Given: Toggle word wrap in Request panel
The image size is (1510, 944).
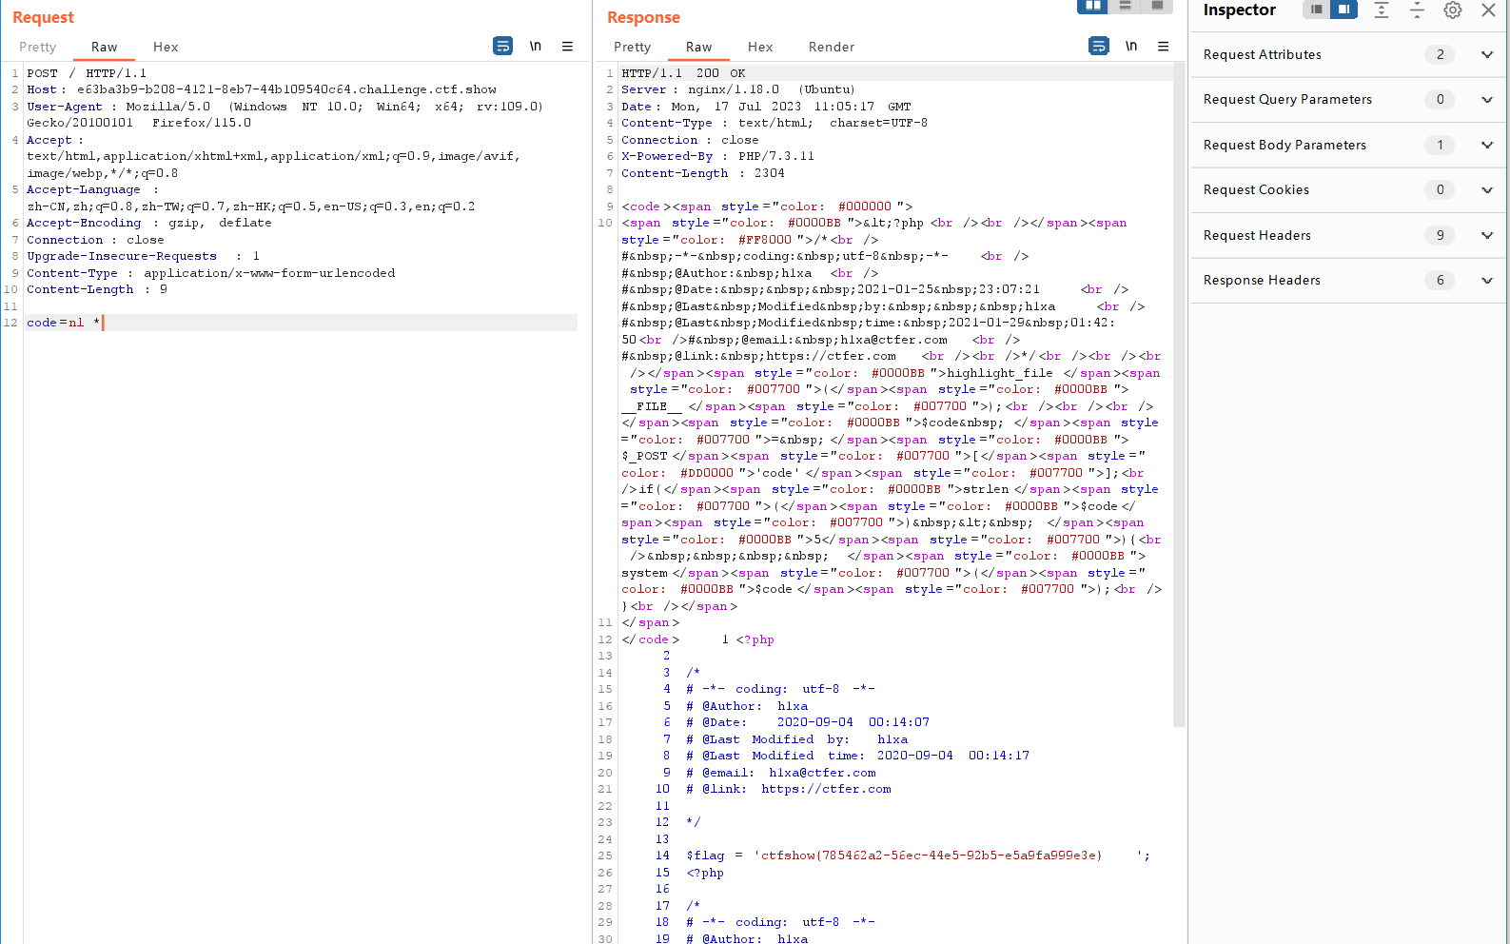Looking at the screenshot, I should click(502, 46).
